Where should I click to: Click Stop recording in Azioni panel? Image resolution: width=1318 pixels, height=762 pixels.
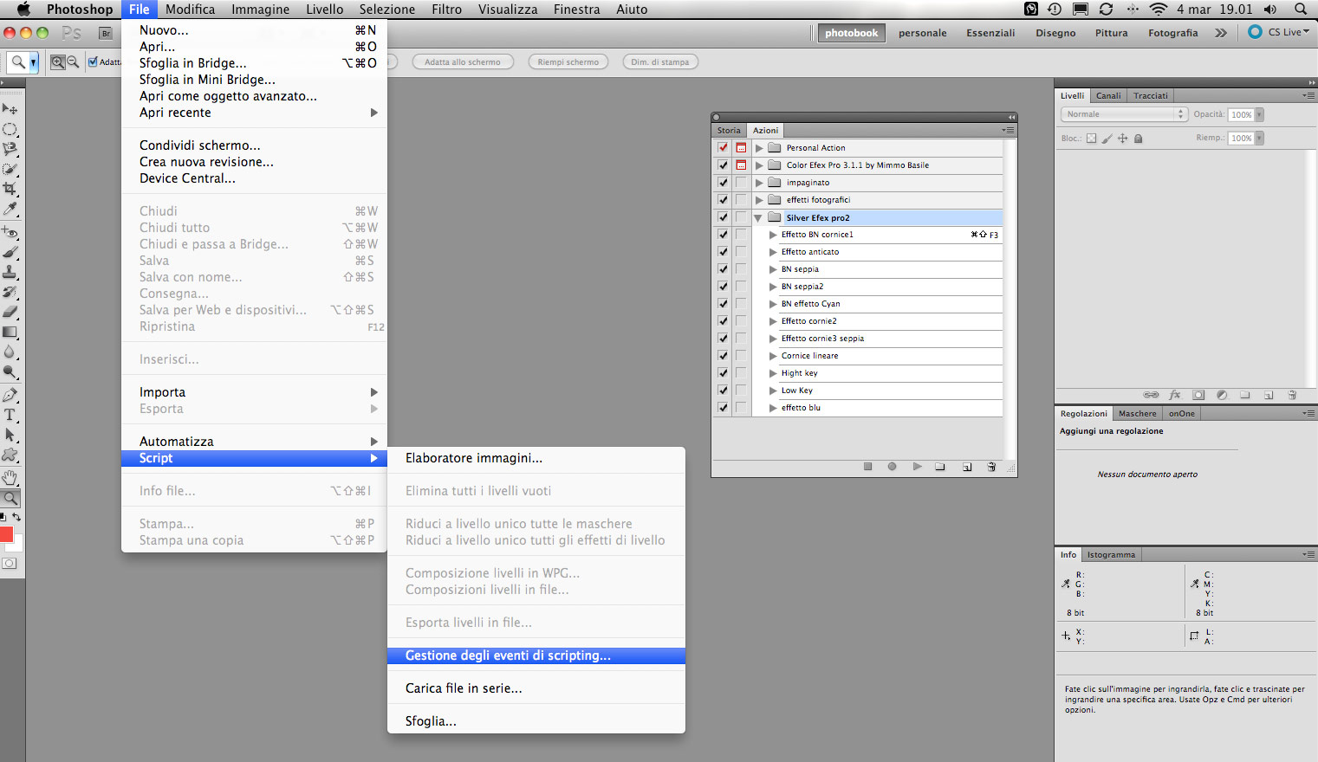[867, 467]
